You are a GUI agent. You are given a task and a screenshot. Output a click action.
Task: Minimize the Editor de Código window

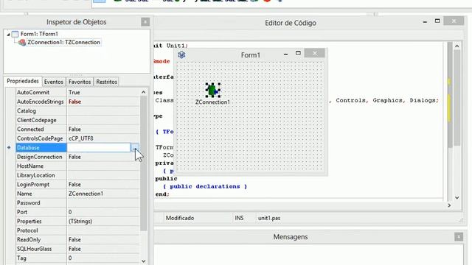[x=425, y=22]
